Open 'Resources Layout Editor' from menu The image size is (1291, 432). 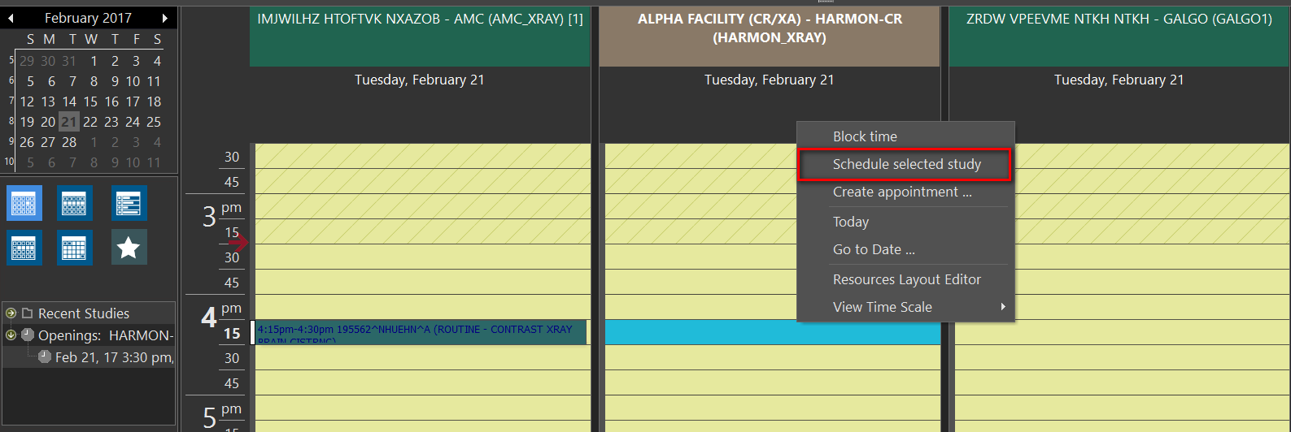coord(906,279)
